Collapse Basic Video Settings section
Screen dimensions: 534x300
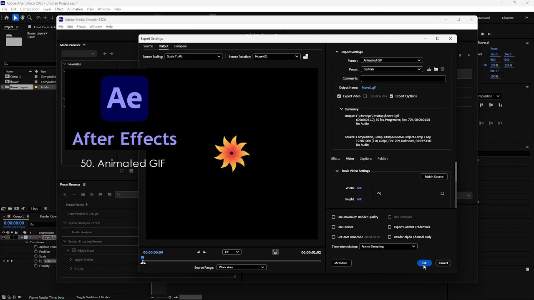[337, 171]
